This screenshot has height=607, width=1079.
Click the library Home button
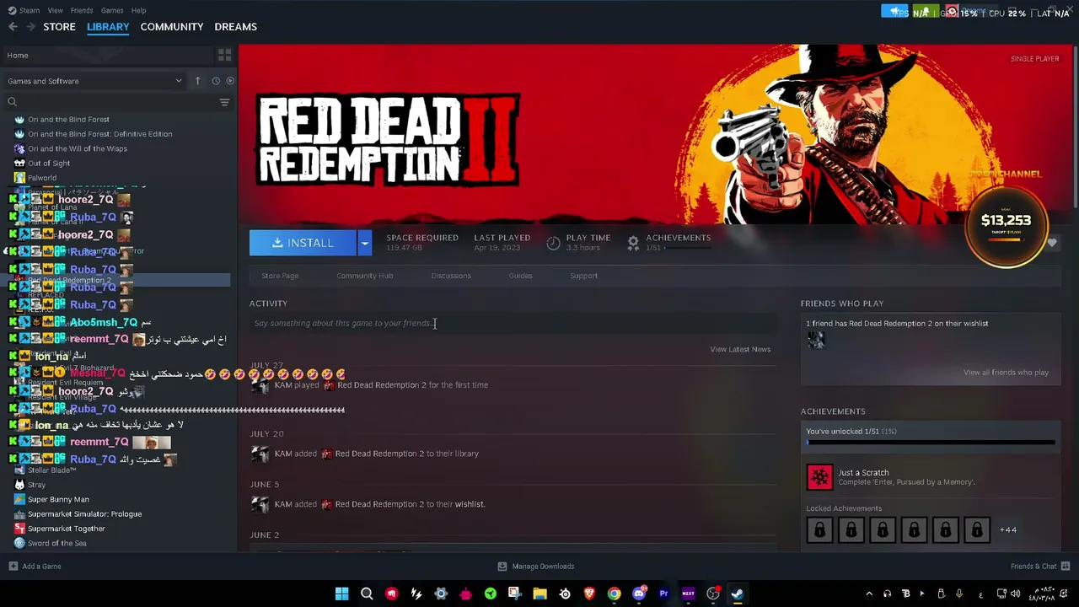(x=17, y=55)
